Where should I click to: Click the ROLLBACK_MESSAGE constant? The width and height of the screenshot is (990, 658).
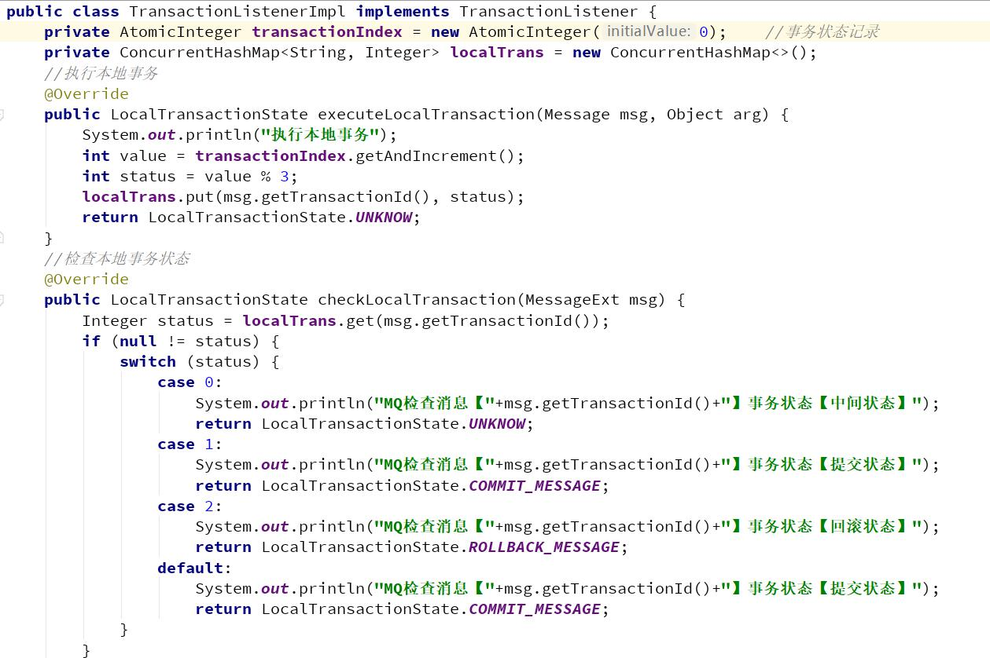pos(543,547)
